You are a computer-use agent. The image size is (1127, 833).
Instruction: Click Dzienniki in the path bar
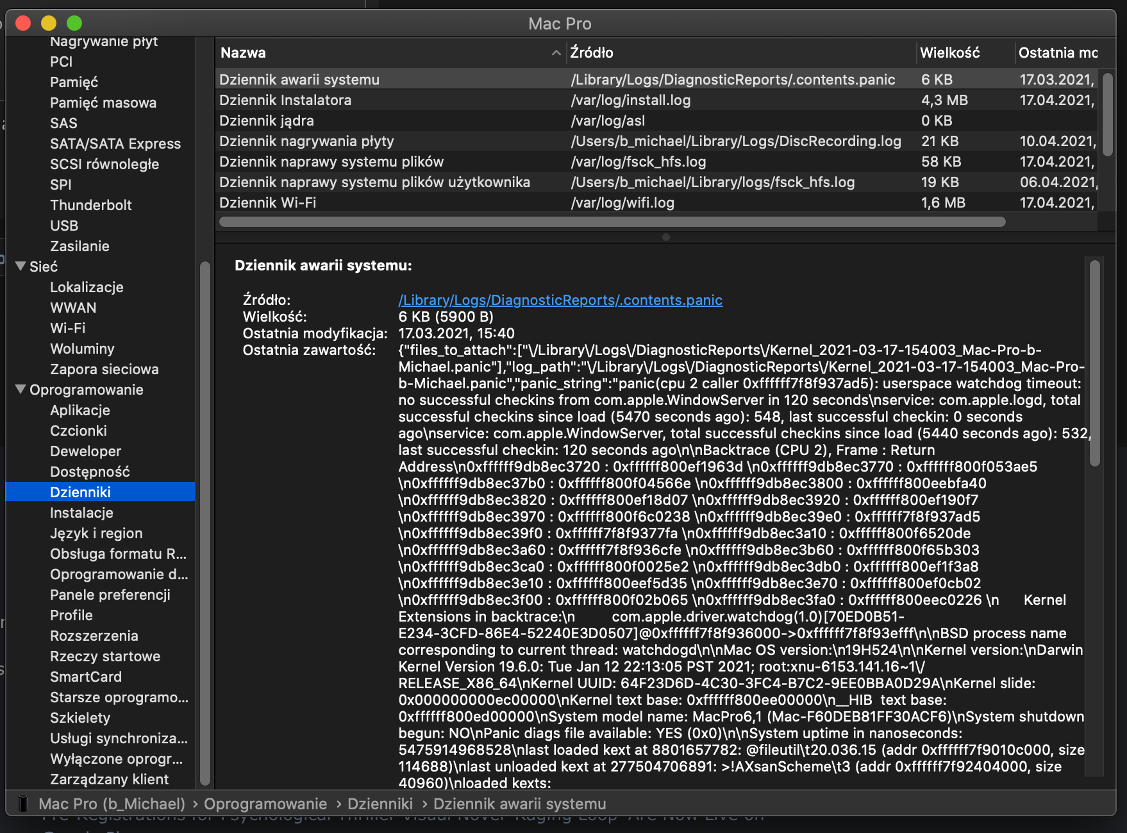click(x=380, y=804)
